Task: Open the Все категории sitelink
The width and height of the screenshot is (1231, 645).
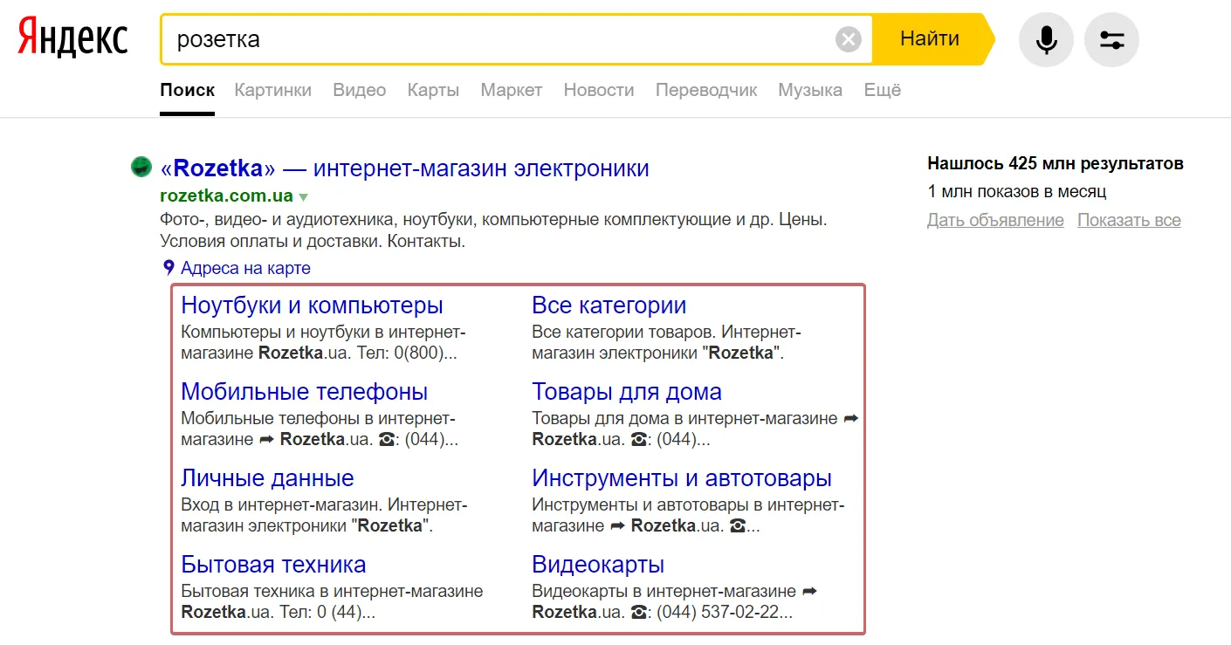Action: tap(609, 305)
